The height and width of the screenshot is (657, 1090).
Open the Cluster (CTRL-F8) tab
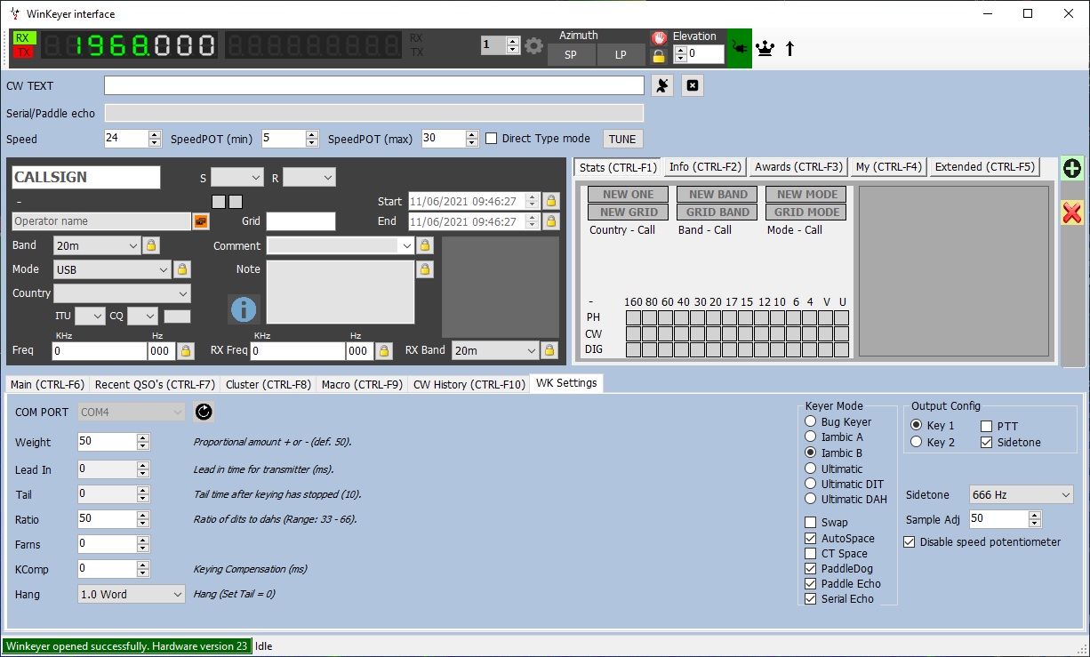[x=268, y=385]
